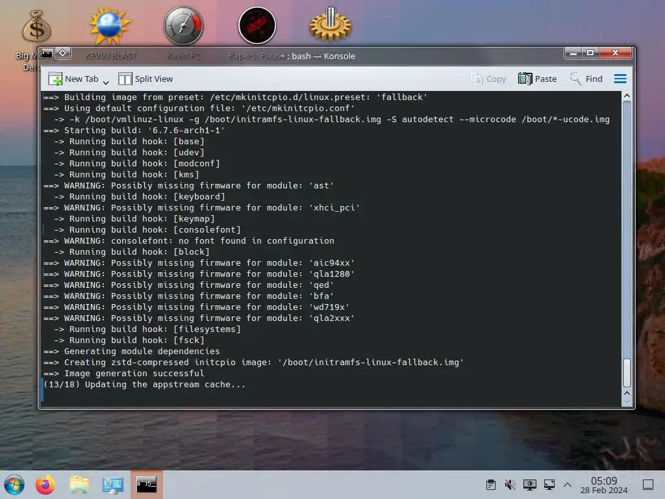Expand the New Tab dropdown arrow
Image resolution: width=665 pixels, height=499 pixels.
coord(106,83)
